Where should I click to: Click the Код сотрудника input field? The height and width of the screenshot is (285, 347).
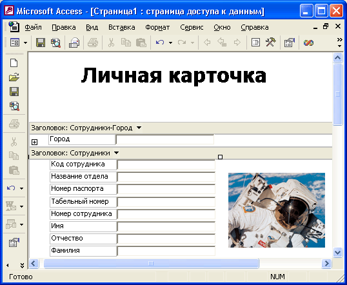click(166, 164)
